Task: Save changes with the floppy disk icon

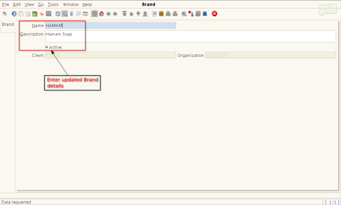Action: pos(49,14)
